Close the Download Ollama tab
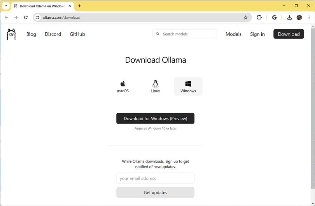315x206 pixels. click(x=70, y=6)
